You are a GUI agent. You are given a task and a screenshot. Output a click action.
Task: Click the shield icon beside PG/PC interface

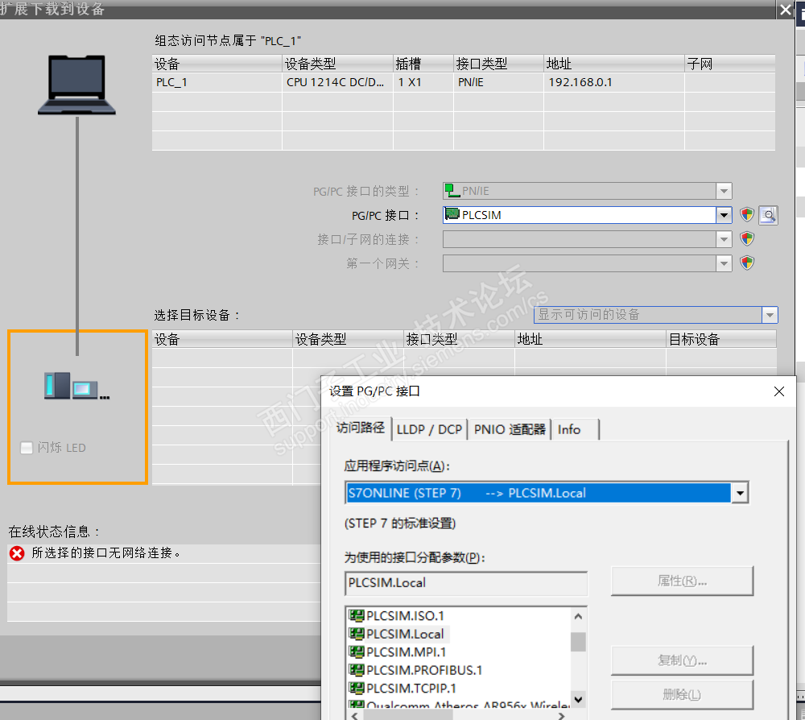click(x=747, y=215)
